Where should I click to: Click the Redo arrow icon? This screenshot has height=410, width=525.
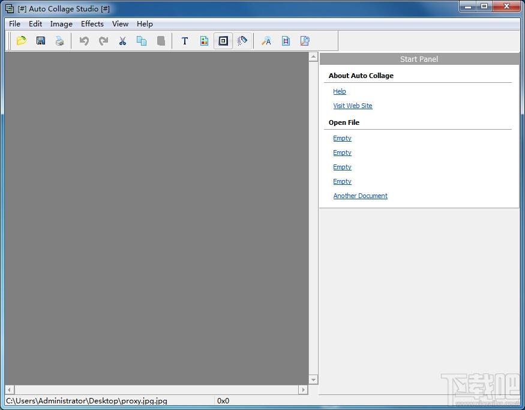pyautogui.click(x=103, y=41)
